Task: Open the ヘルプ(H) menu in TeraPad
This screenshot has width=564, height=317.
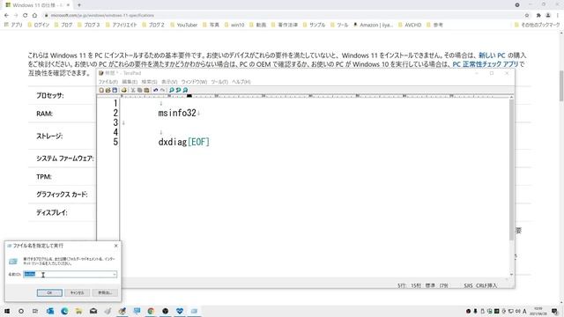Action: 241,82
